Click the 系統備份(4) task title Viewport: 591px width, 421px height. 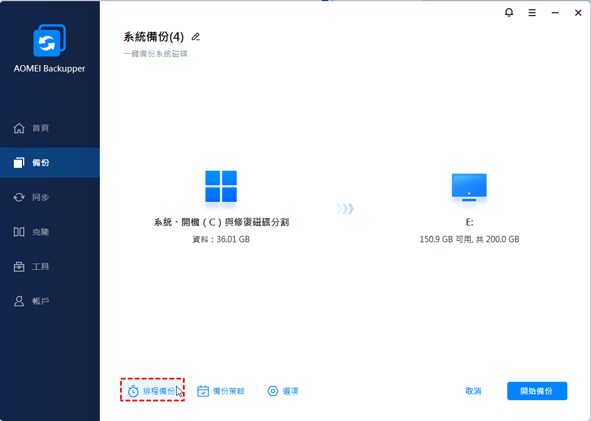pyautogui.click(x=154, y=36)
